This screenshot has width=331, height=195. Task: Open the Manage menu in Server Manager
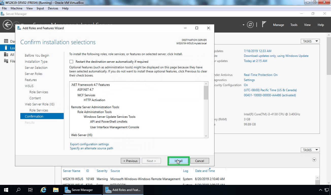tap(278, 25)
